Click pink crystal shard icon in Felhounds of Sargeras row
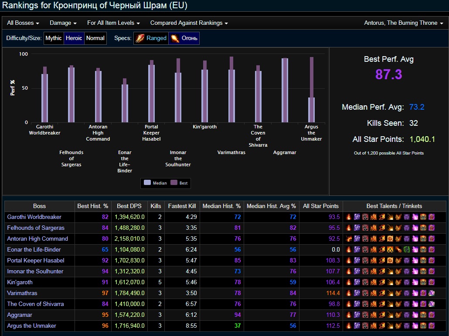449x336 pixels. point(415,228)
